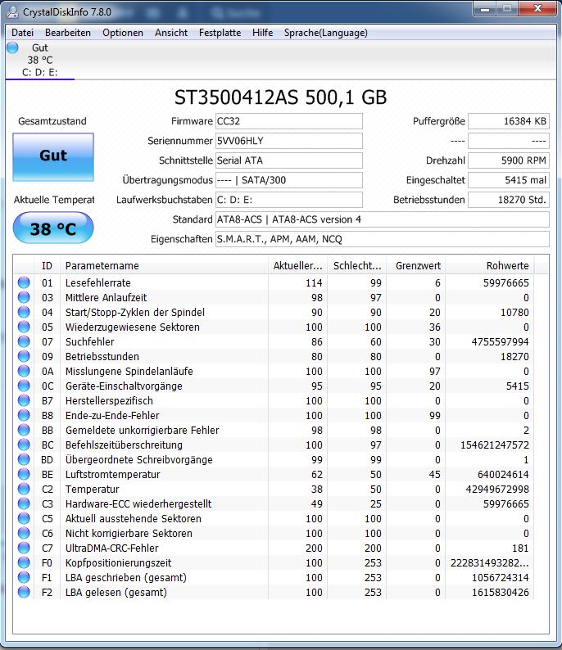Click status orb of LBA geschrieben row
Screen dimensions: 562x650
24,577
